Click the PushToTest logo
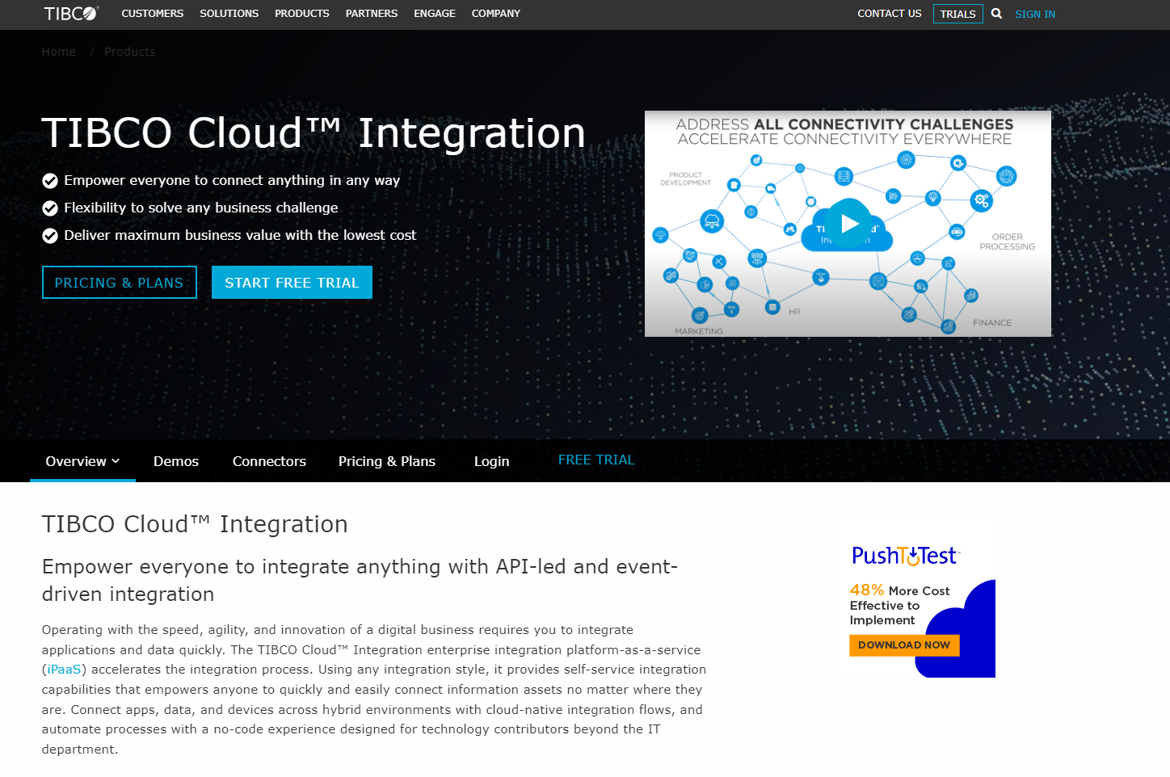This screenshot has width=1170, height=777. coord(905,556)
